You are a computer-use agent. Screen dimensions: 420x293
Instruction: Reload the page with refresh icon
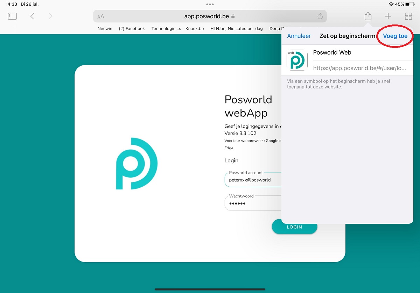coord(320,16)
